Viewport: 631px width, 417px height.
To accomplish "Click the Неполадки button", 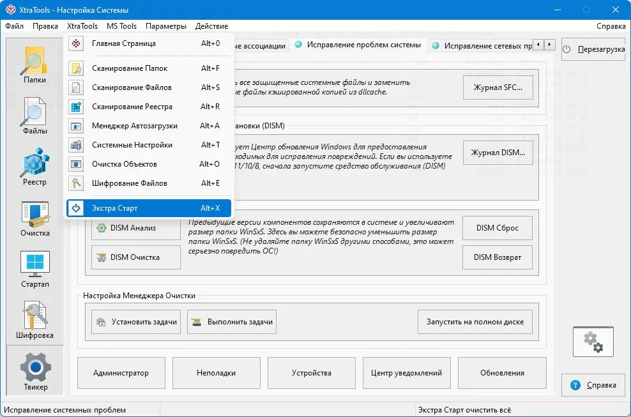I will (216, 373).
